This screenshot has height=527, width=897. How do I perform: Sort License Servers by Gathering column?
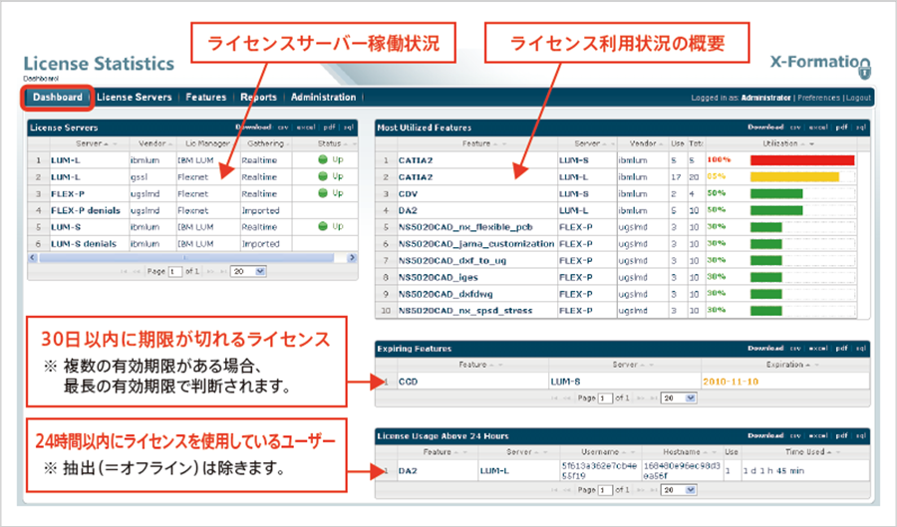coord(265,143)
